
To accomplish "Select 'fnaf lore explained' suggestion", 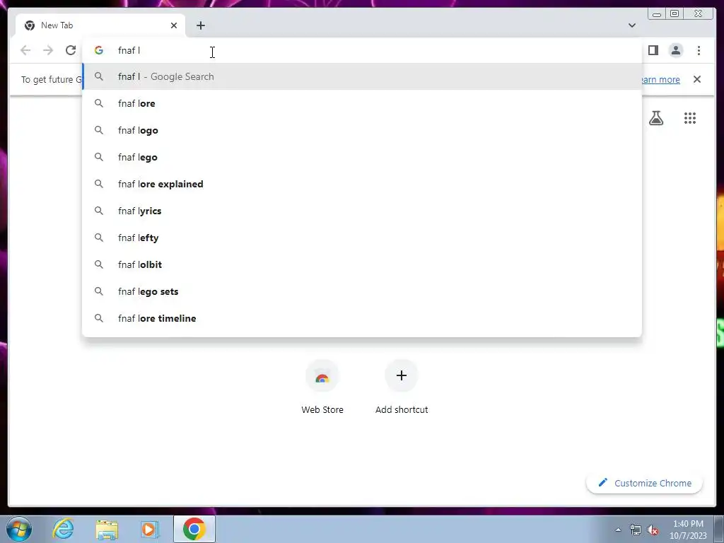I will [x=362, y=184].
